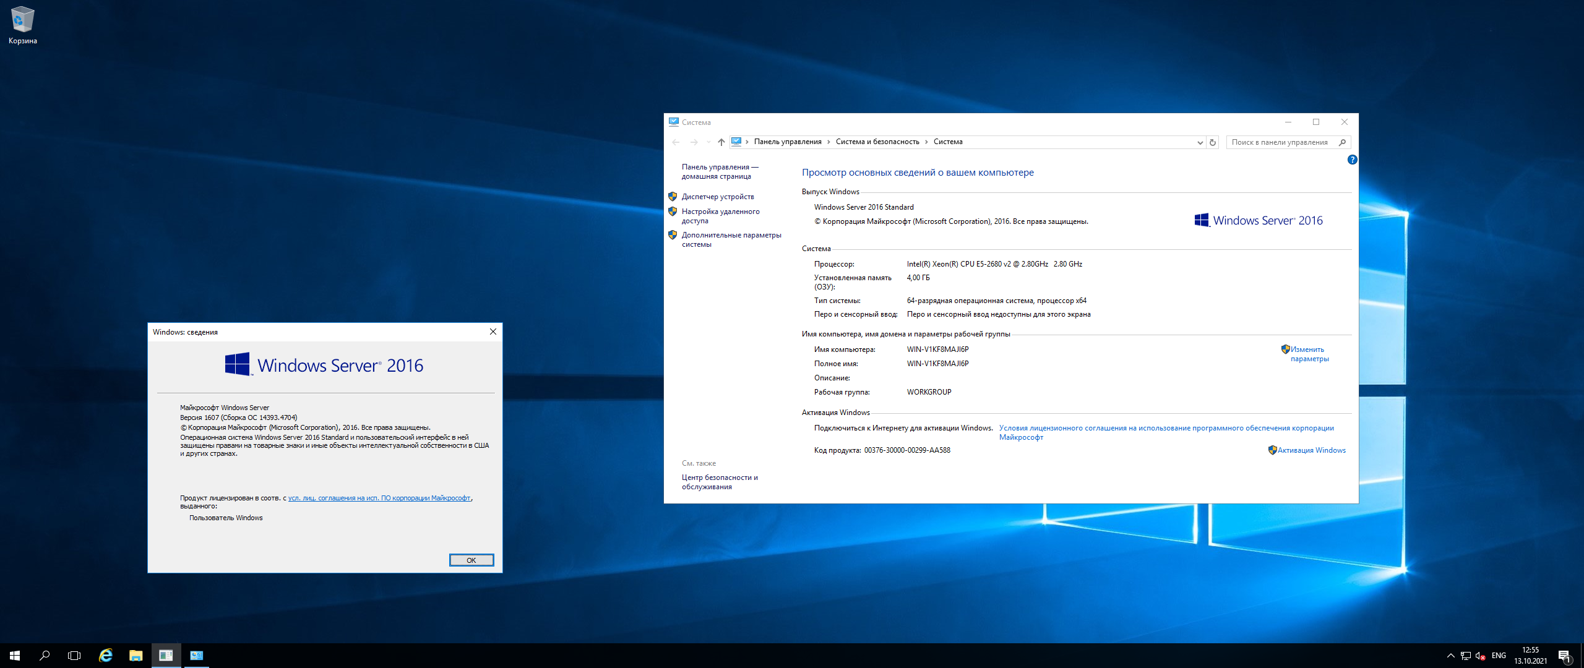Go up one level in Система window
Screen dimensions: 1584x668
pos(721,142)
